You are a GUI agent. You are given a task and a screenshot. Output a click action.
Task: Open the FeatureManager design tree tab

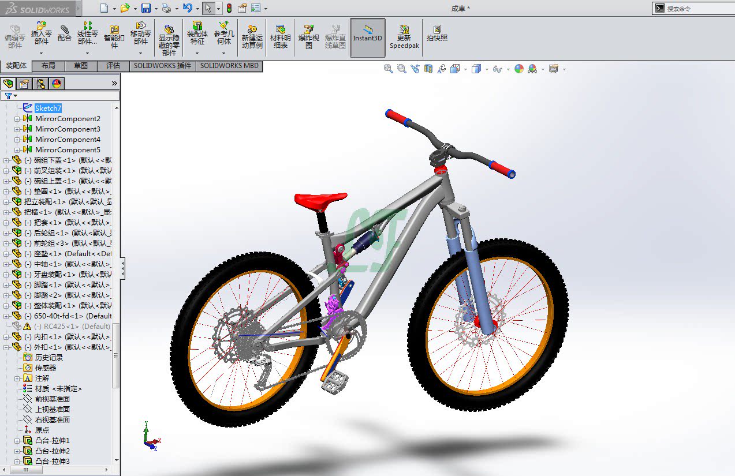[x=8, y=84]
